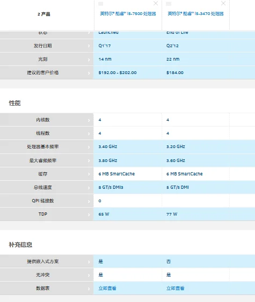Click the 77 W TDP value
The height and width of the screenshot is (302, 255).
click(172, 214)
